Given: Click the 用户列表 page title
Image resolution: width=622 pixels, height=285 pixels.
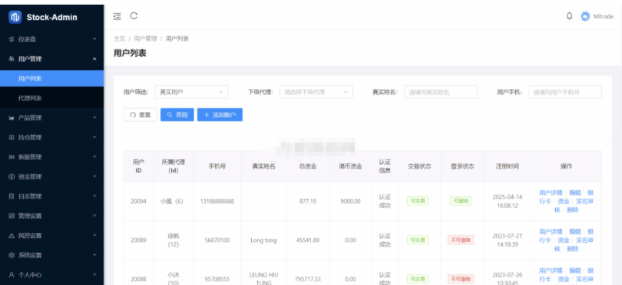Looking at the screenshot, I should tap(130, 53).
